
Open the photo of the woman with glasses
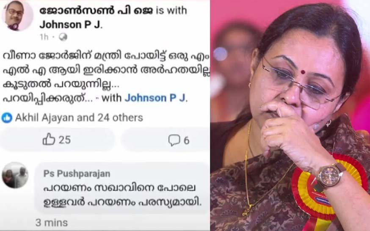(x=290, y=115)
